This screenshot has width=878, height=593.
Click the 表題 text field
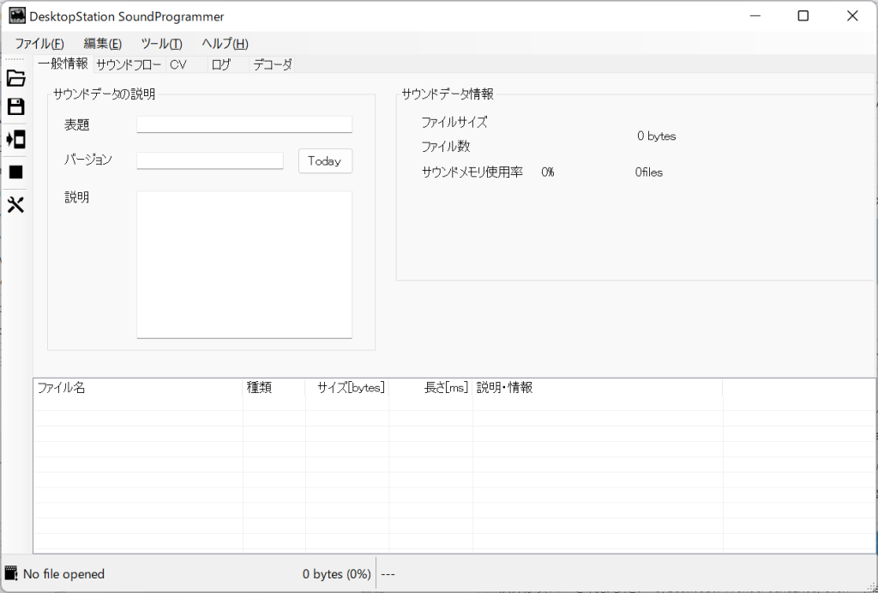(x=244, y=124)
